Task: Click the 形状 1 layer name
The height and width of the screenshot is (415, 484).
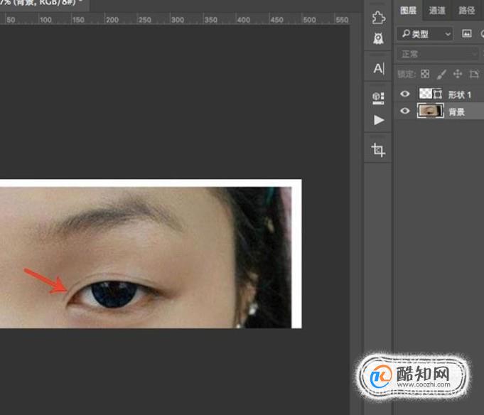Action: (459, 95)
